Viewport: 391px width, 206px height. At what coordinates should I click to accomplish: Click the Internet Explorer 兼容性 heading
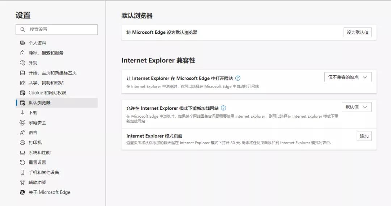[x=158, y=60]
